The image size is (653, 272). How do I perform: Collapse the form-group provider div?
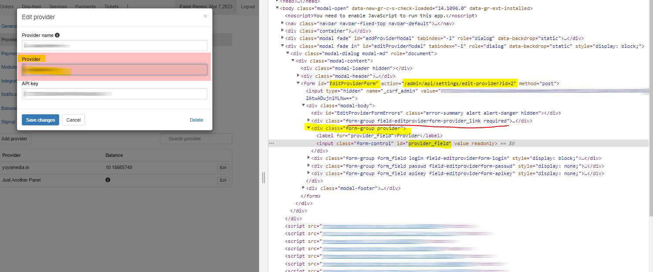pos(309,128)
